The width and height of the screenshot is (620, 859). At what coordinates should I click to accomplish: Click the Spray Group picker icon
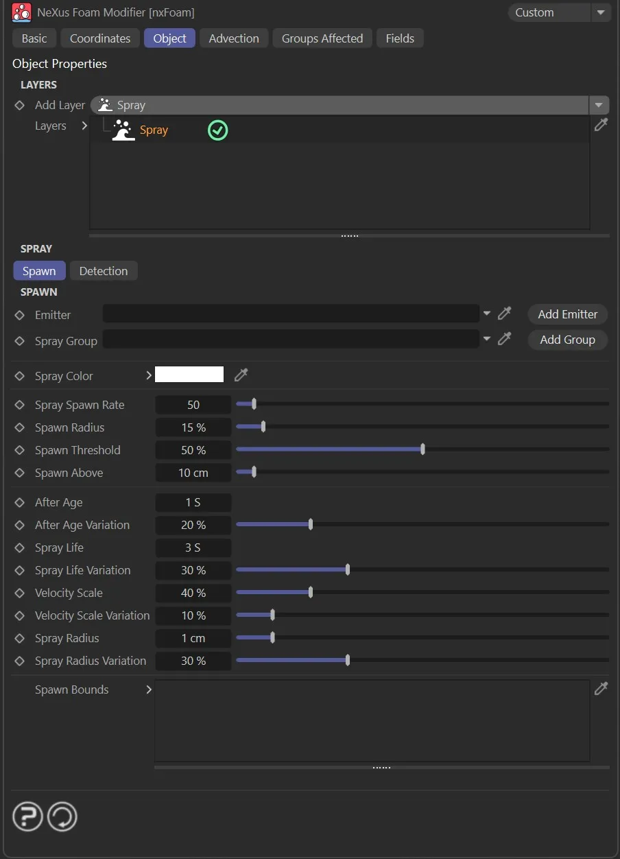pos(504,339)
